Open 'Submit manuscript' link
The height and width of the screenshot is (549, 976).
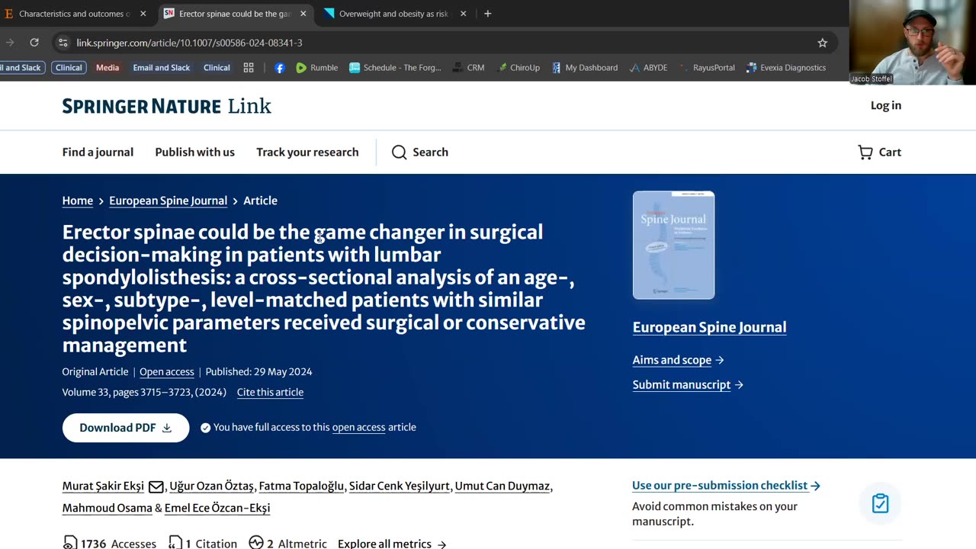point(688,384)
